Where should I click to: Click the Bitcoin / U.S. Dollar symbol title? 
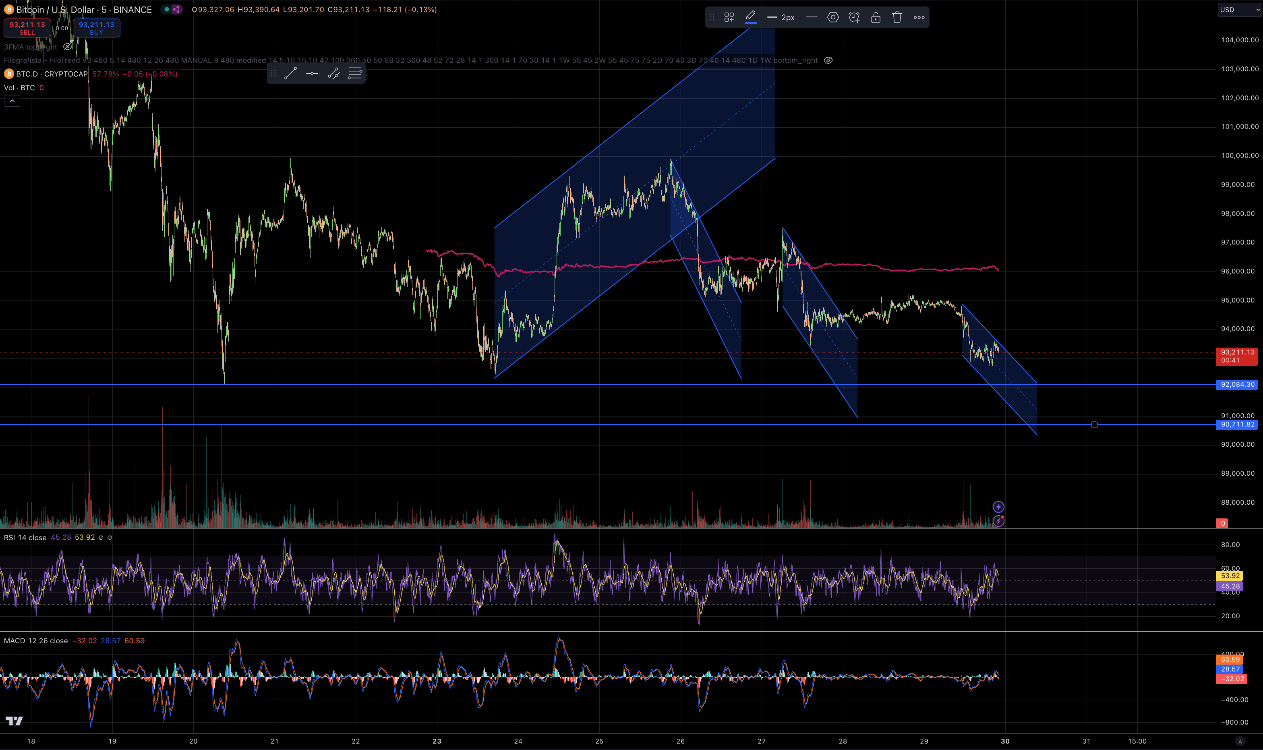click(83, 10)
